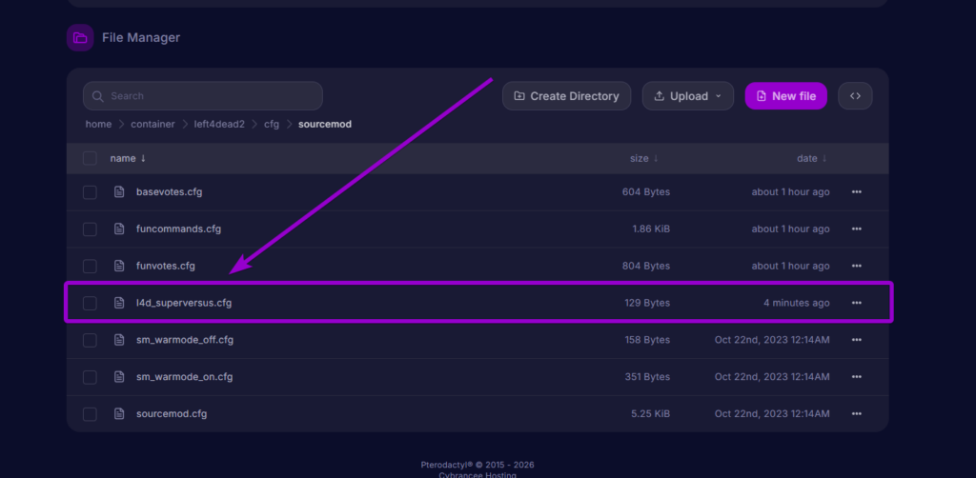Tick the checkbox for l4d_superversus.cfg
This screenshot has height=478, width=976.
(90, 303)
